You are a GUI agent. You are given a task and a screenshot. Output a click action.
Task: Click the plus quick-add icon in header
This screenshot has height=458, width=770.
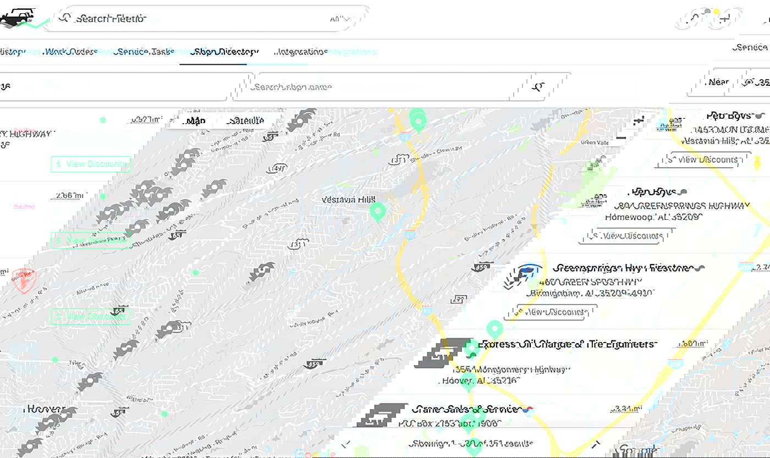coord(724,19)
